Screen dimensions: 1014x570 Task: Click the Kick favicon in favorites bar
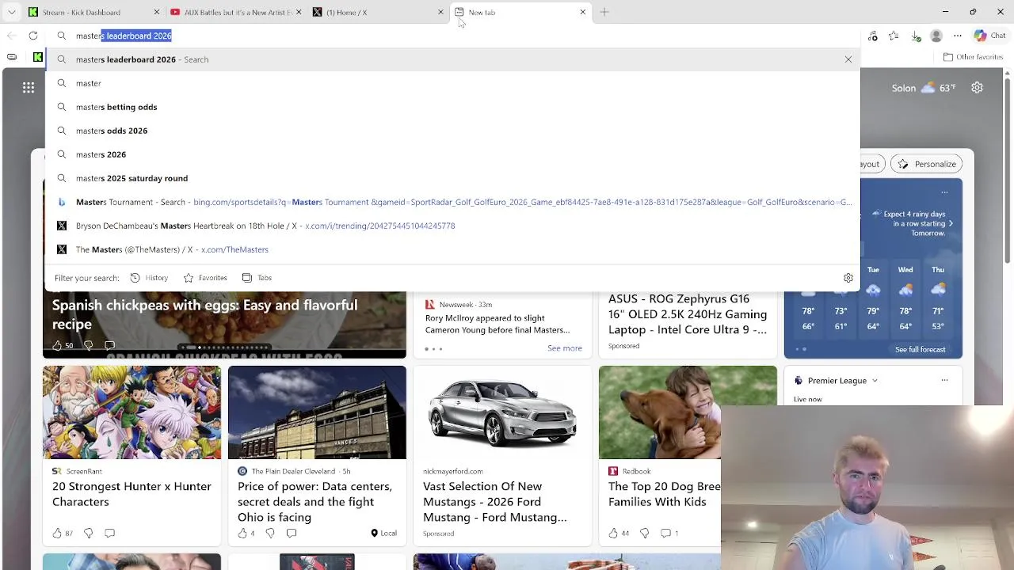37,57
